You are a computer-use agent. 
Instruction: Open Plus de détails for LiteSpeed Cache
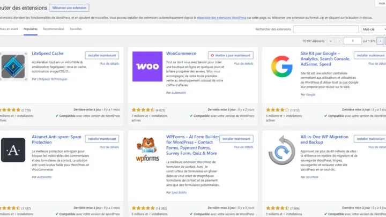click(x=109, y=64)
